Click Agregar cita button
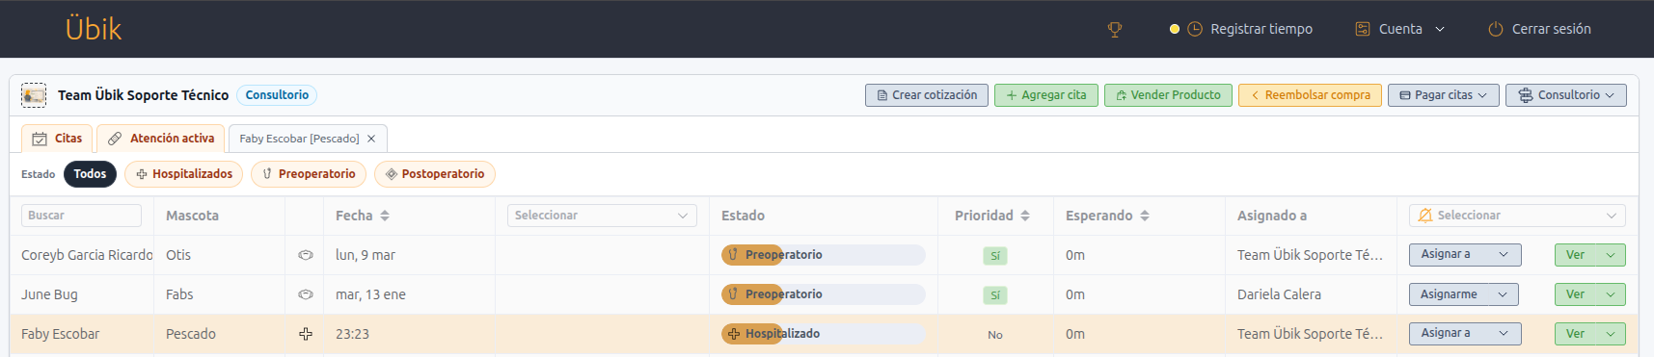Viewport: 1654px width, 357px height. pos(1046,95)
